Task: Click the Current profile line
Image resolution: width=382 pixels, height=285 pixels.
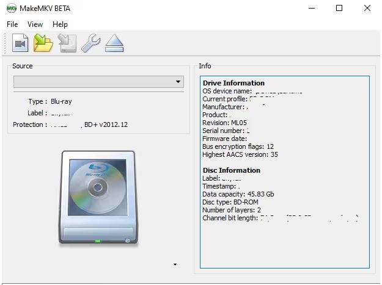Action: click(x=238, y=99)
